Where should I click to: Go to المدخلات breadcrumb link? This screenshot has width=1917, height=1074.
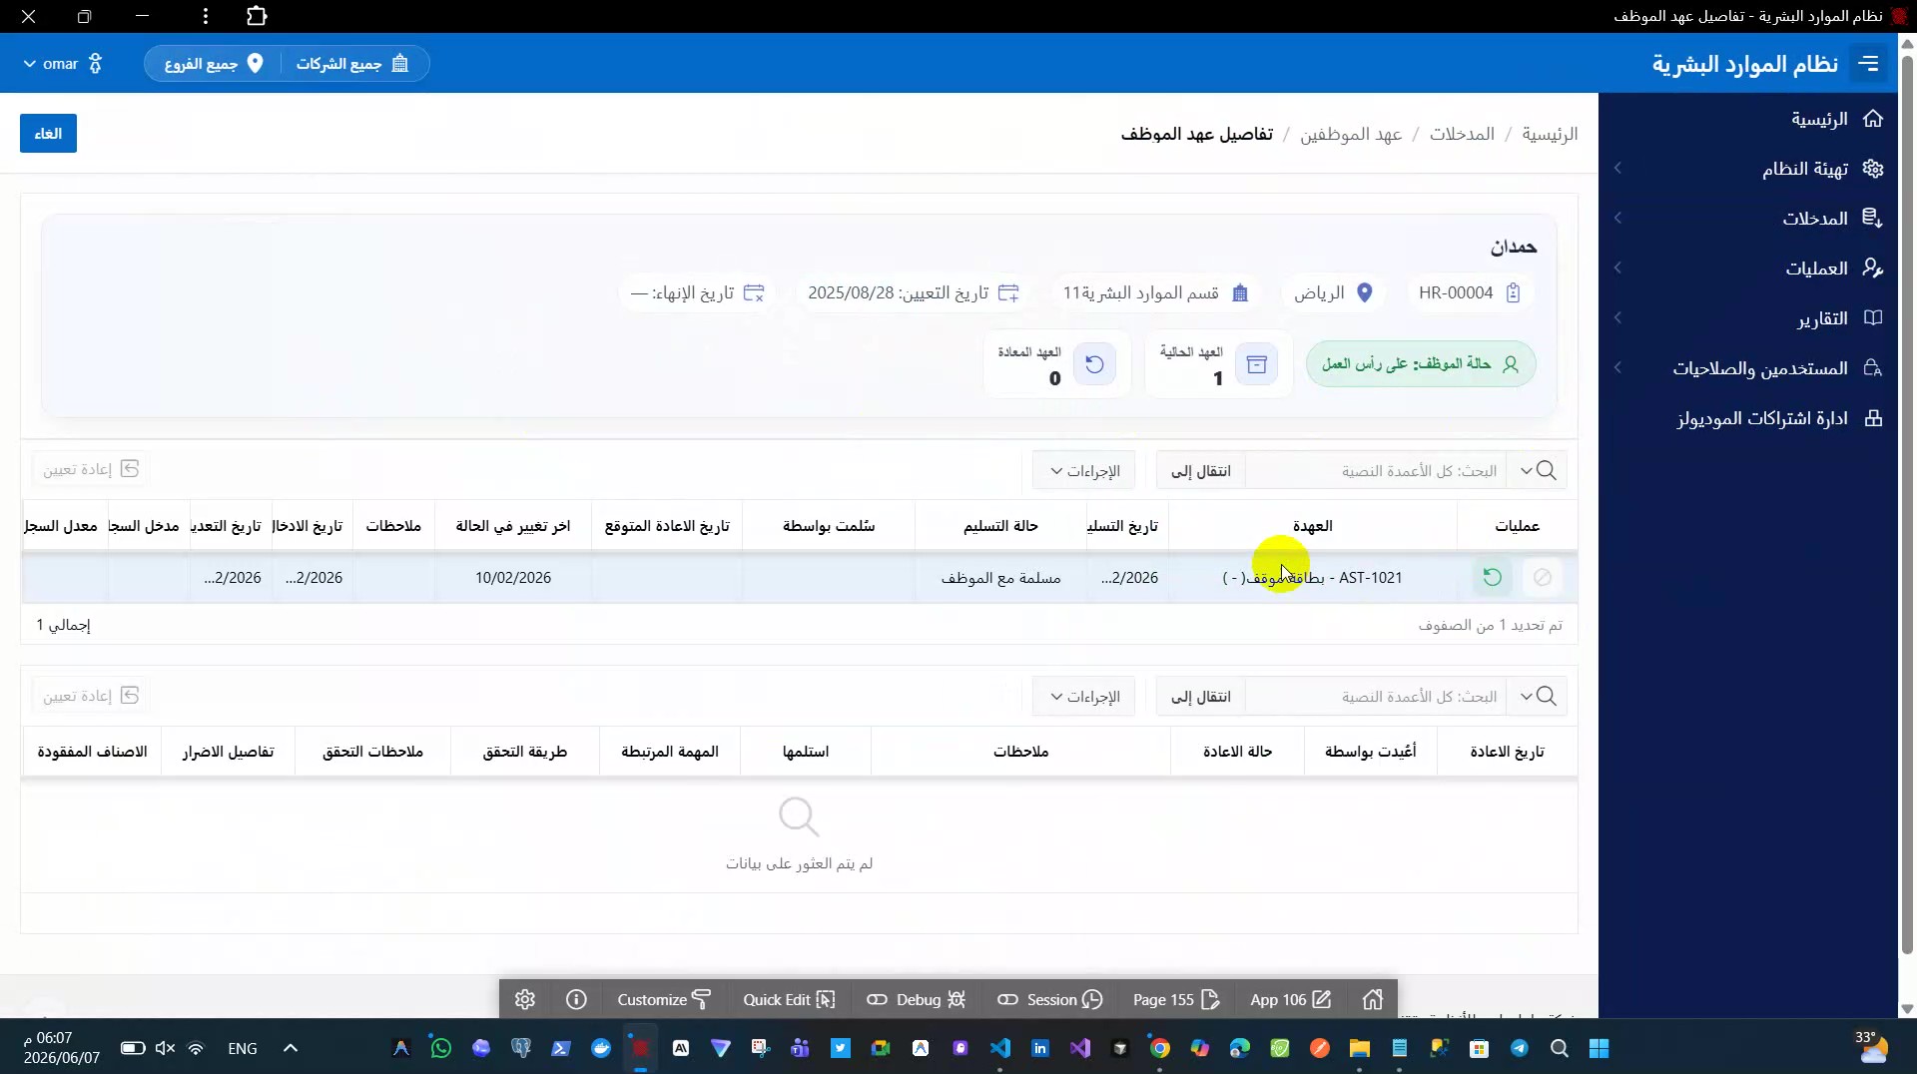coord(1462,134)
